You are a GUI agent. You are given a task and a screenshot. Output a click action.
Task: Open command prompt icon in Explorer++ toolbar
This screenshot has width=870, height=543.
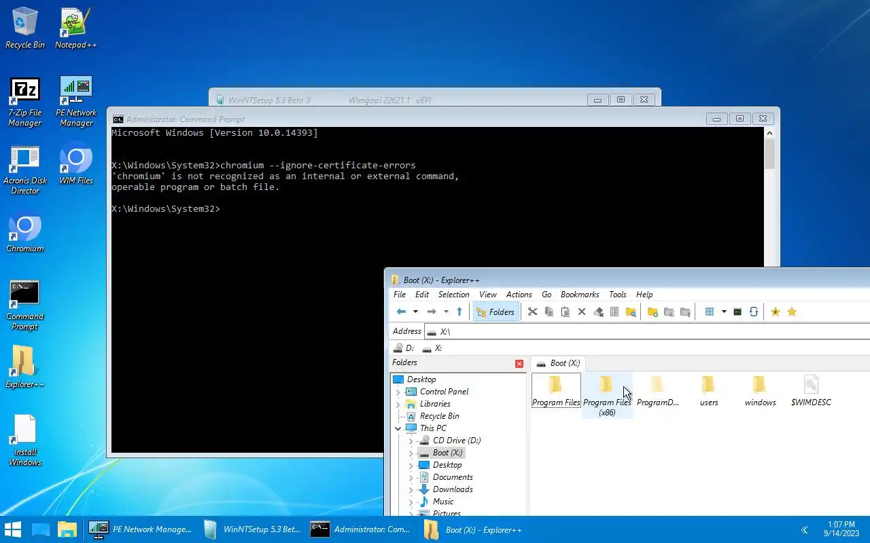pyautogui.click(x=737, y=312)
